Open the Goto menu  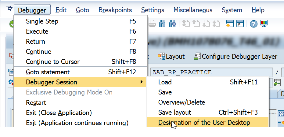click(x=82, y=10)
